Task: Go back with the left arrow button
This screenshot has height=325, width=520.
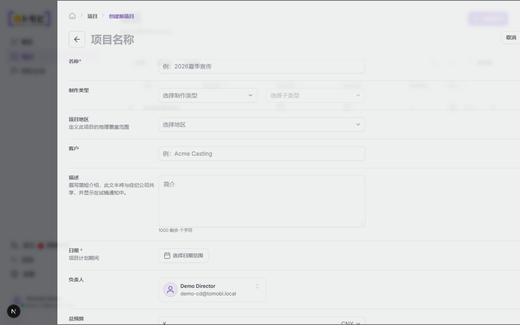Action: click(77, 39)
